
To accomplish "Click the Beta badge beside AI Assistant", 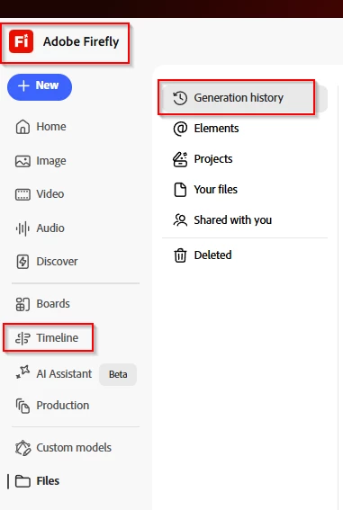I will pos(118,374).
